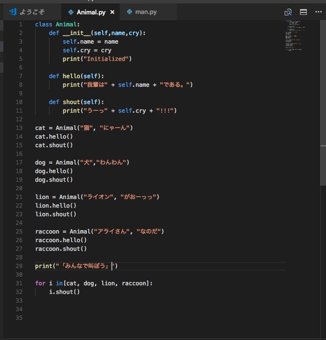Viewport: 326px width, 340px height.
Task: Split the editor layout
Action: [303, 12]
